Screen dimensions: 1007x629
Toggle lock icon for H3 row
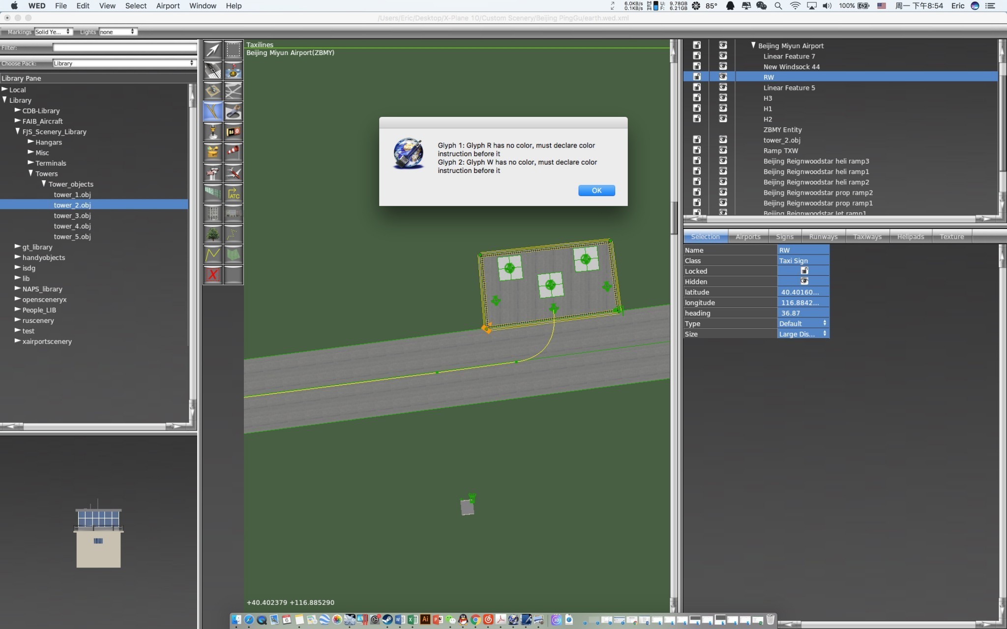tap(697, 98)
